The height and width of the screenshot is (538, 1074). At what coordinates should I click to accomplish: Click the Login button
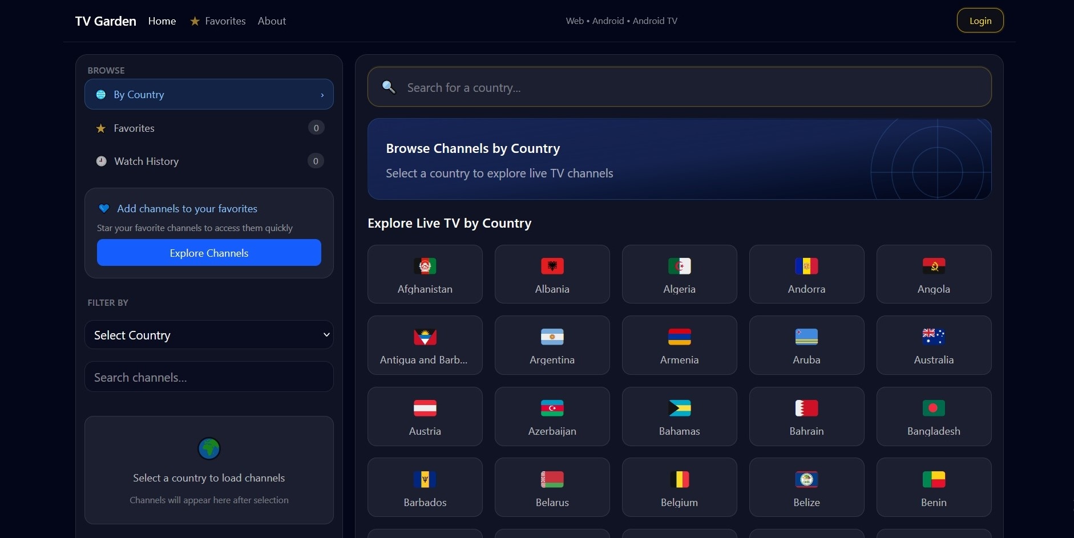pos(980,21)
